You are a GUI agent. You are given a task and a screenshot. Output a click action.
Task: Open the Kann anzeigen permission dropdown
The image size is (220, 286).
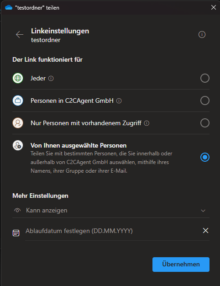point(111,211)
